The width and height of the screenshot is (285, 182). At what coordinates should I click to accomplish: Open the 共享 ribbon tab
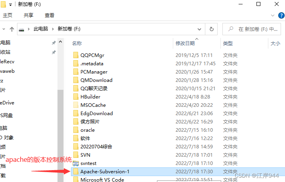(29, 15)
